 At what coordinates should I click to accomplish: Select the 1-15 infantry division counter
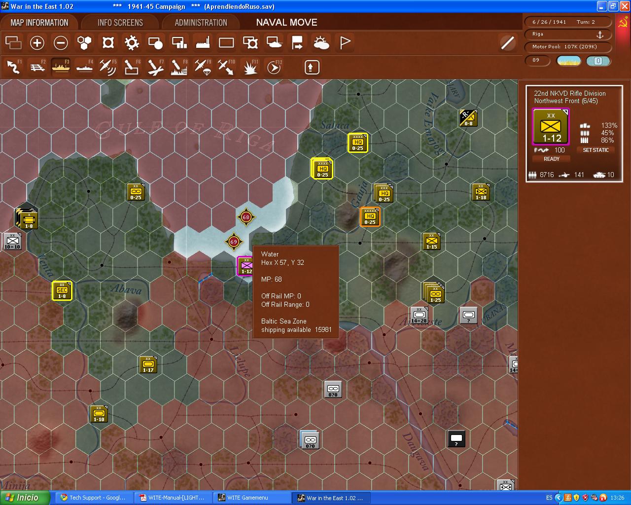[x=431, y=242]
